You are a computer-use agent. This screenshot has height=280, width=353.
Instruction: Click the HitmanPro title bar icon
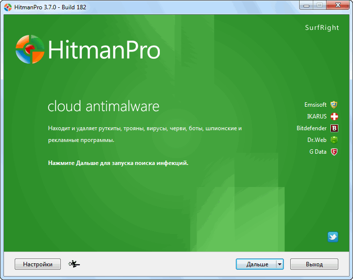(8, 7)
